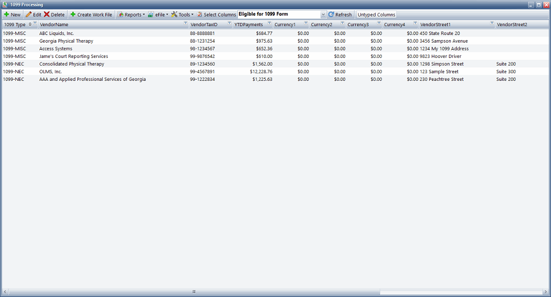The height and width of the screenshot is (297, 551).
Task: Click tax ID 99-4567891
Action: 202,71
